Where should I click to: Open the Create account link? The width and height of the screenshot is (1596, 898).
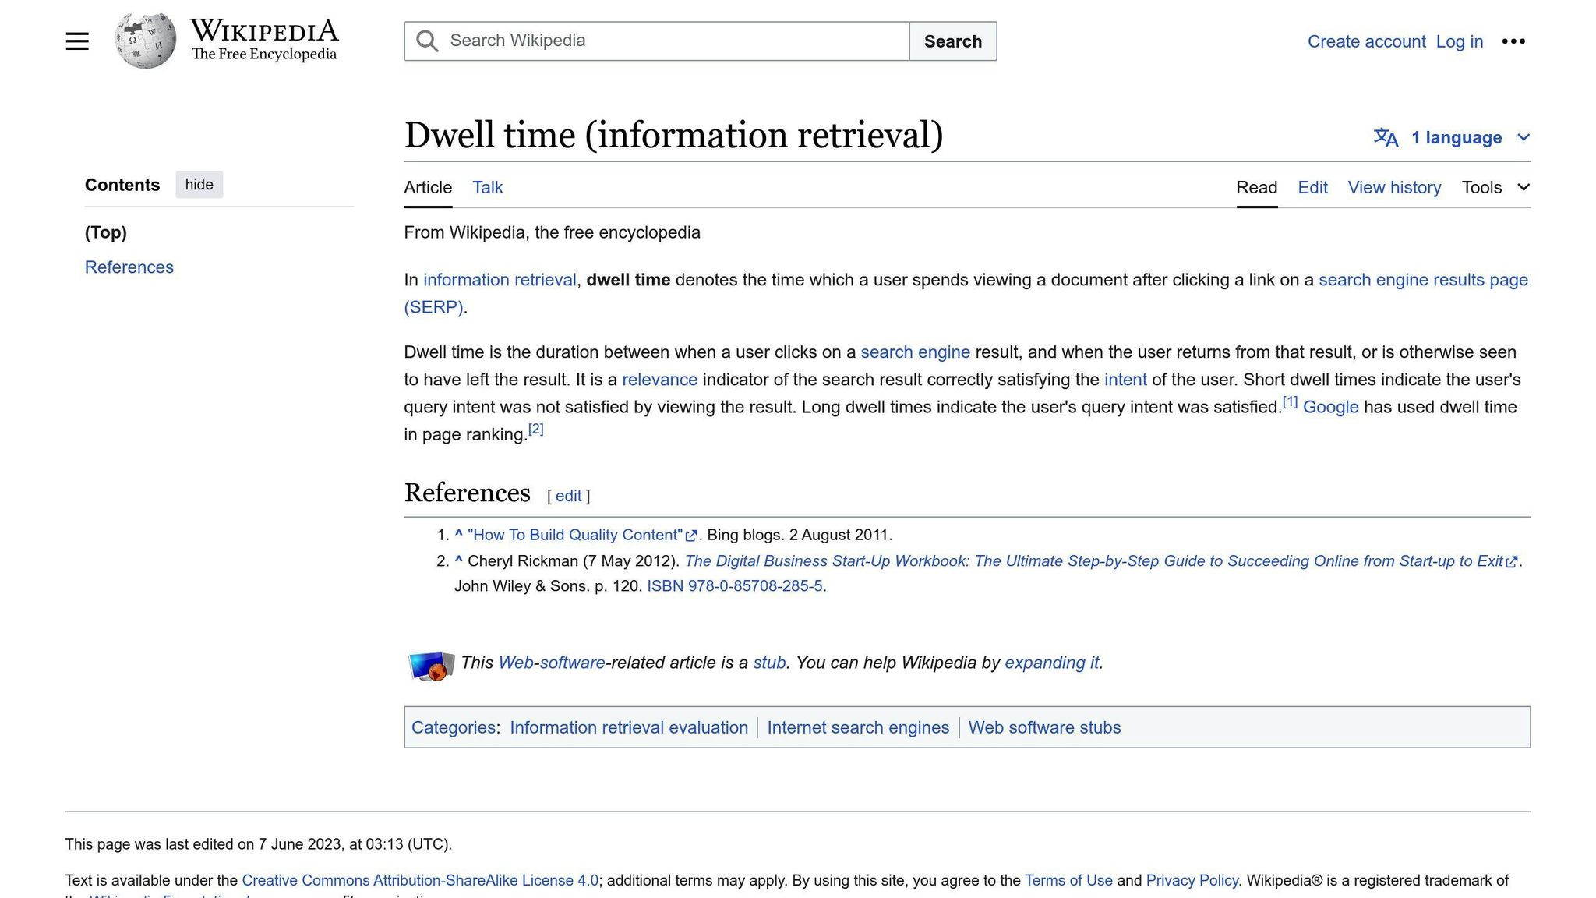click(x=1366, y=41)
